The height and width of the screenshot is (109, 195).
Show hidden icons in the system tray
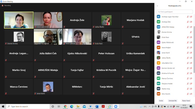150,107
